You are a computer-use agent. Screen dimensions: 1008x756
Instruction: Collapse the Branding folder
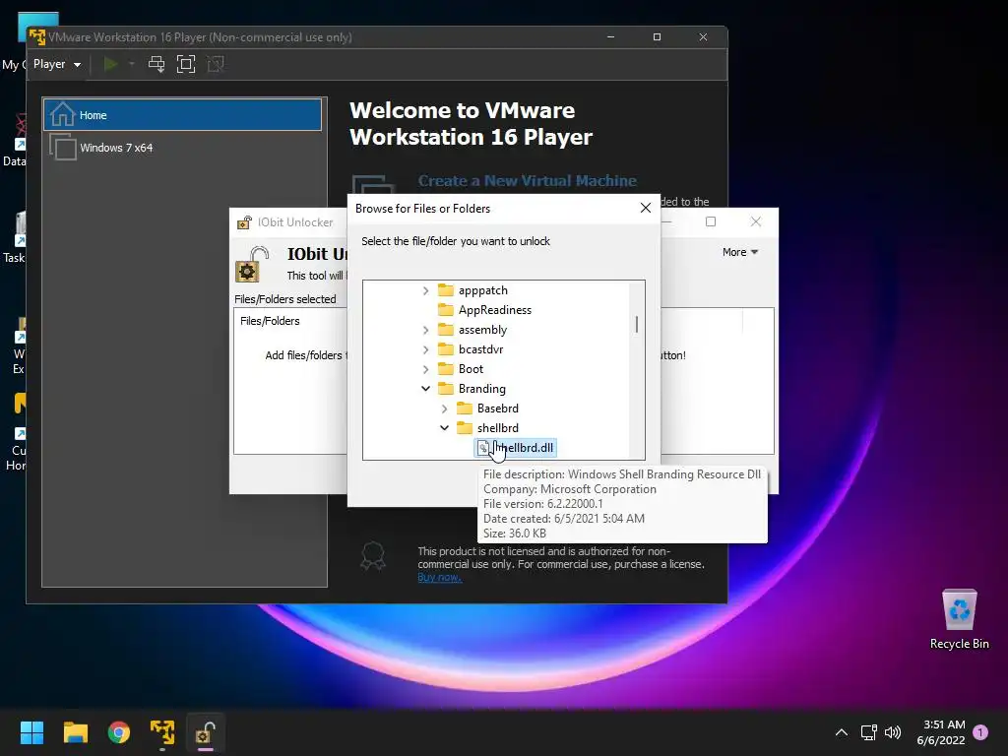pyautogui.click(x=425, y=388)
